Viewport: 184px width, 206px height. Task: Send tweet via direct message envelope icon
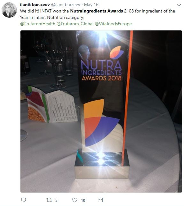pyautogui.click(x=100, y=200)
